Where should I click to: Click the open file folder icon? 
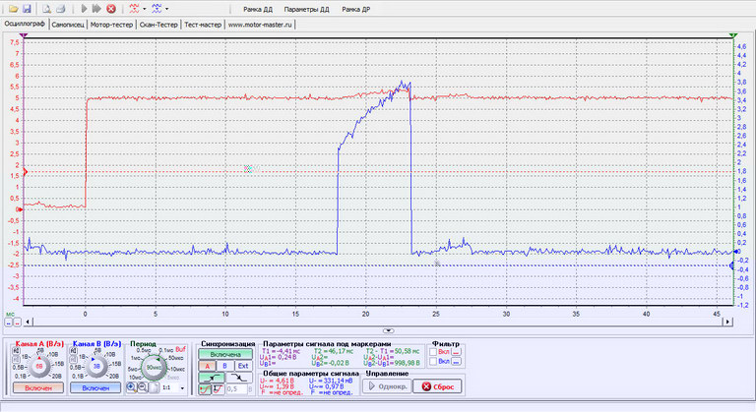click(x=13, y=8)
